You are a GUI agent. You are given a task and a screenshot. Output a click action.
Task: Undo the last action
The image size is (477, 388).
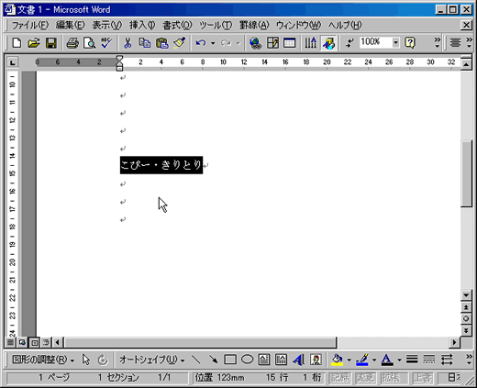201,43
